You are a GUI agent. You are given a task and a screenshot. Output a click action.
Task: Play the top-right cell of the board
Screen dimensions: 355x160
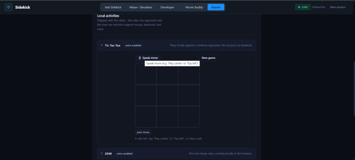pos(189,74)
